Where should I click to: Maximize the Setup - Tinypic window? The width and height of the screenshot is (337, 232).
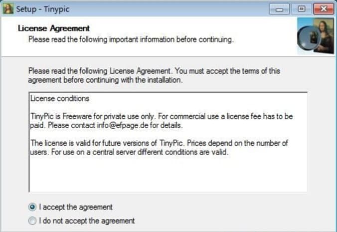point(302,9)
